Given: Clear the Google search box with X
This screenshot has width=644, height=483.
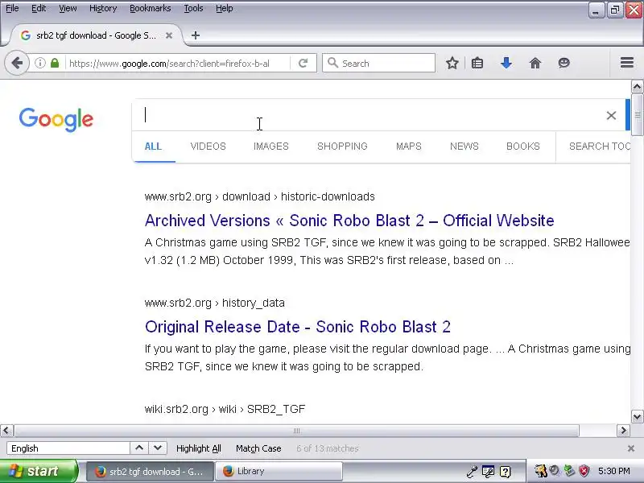Looking at the screenshot, I should pos(611,115).
